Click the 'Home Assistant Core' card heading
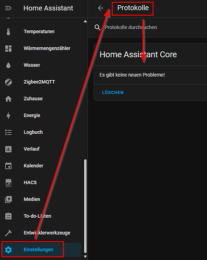This screenshot has height=260, width=207. coord(138,55)
